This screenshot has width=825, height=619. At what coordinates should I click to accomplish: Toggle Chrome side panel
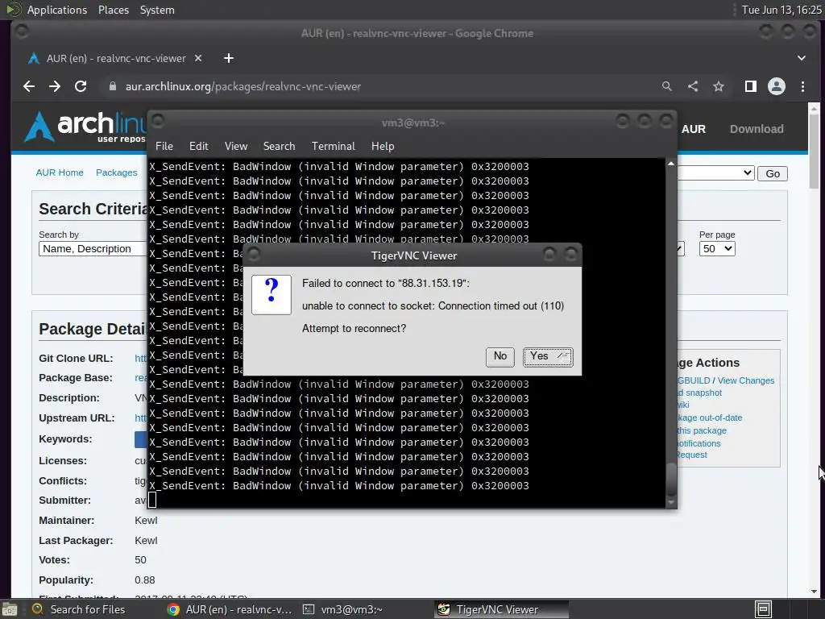click(751, 86)
